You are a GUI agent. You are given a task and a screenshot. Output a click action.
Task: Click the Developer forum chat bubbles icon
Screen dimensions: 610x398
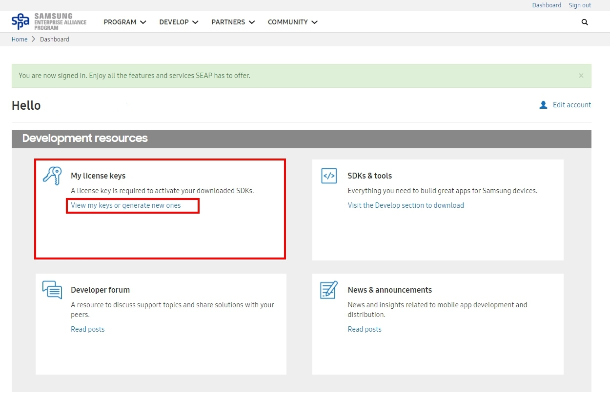52,290
